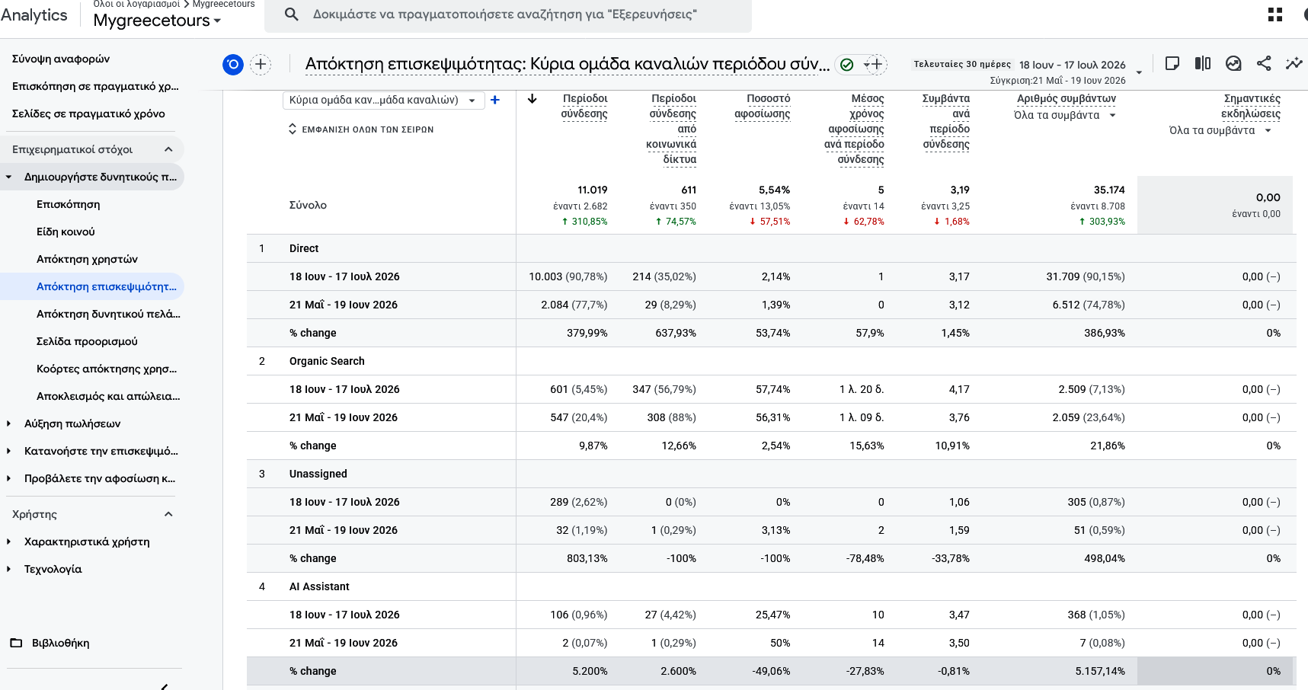
Task: Open the primary channel group dimension dropdown
Action: [x=383, y=100]
